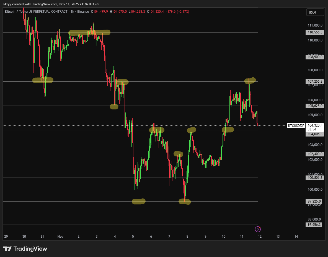
Task: Click date 12 on the time axis
Action: point(260,237)
